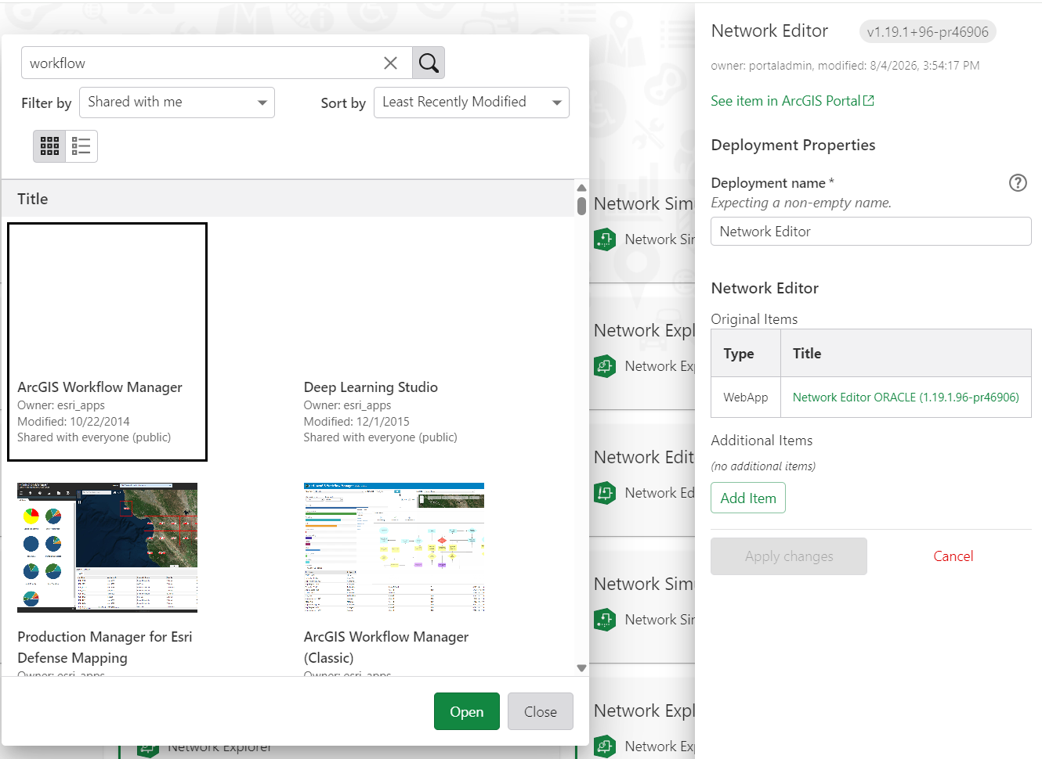Edit the Deployment name field
Viewport: 1042px width, 759px height.
[870, 232]
